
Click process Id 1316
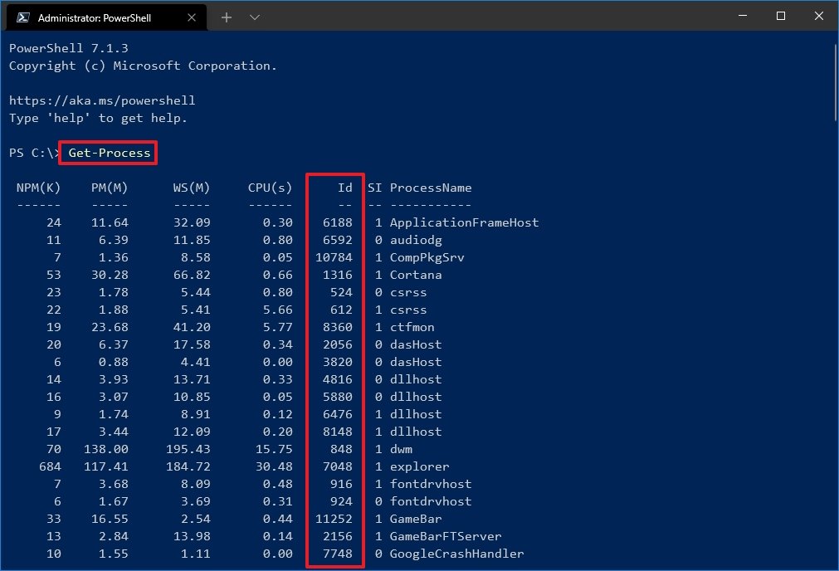pyautogui.click(x=338, y=275)
